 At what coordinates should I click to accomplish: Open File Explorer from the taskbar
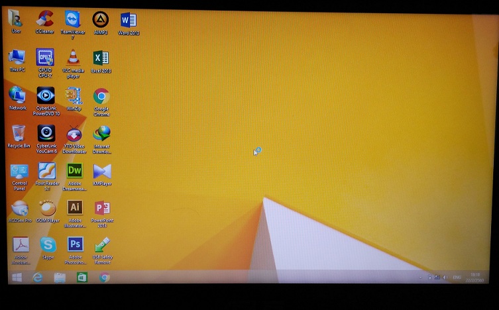[x=60, y=278]
